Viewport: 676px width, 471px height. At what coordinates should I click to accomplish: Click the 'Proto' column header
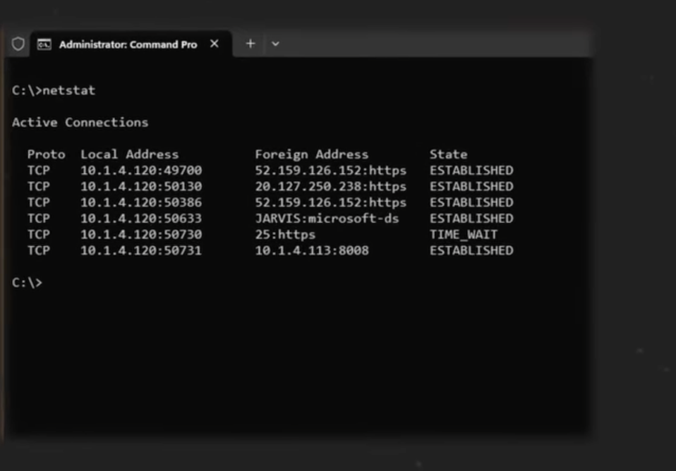click(46, 154)
